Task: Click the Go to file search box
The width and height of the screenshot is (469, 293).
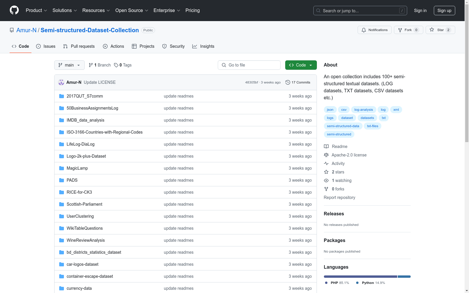Action: click(249, 65)
